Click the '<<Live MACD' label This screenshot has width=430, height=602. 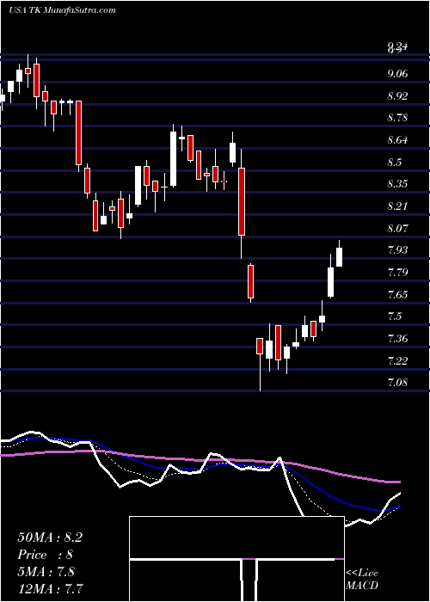[362, 579]
